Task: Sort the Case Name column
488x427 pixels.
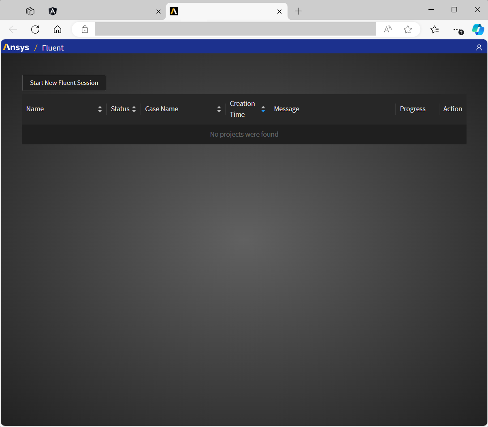Action: click(219, 109)
